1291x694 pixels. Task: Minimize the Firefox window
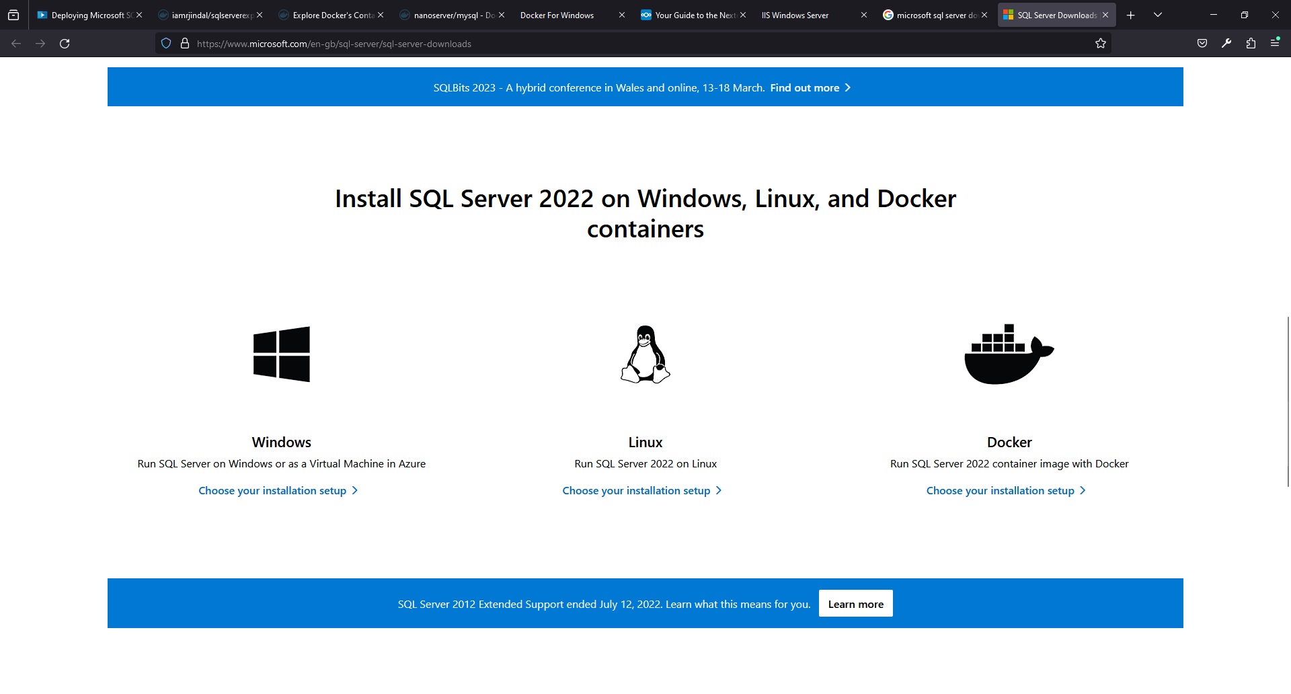pos(1214,15)
